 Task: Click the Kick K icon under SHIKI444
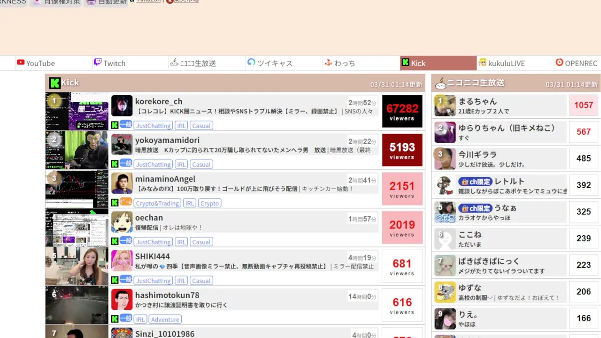click(115, 280)
